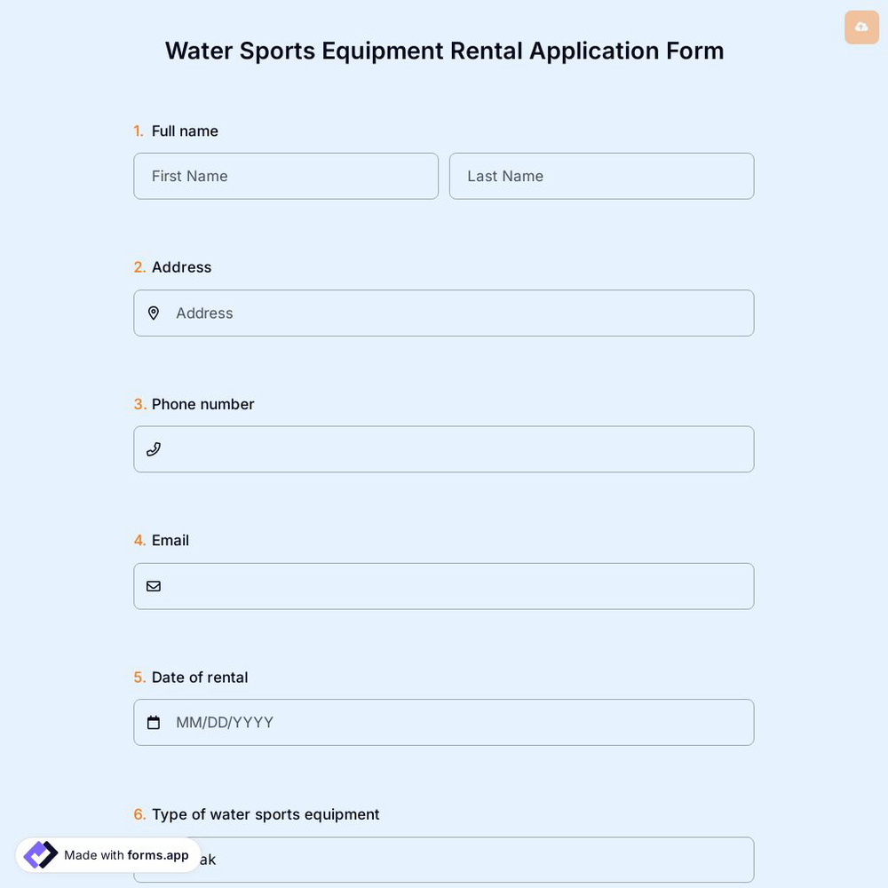888x888 pixels.
Task: Click the 'Type of water sports equipment' heading
Action: 266,813
